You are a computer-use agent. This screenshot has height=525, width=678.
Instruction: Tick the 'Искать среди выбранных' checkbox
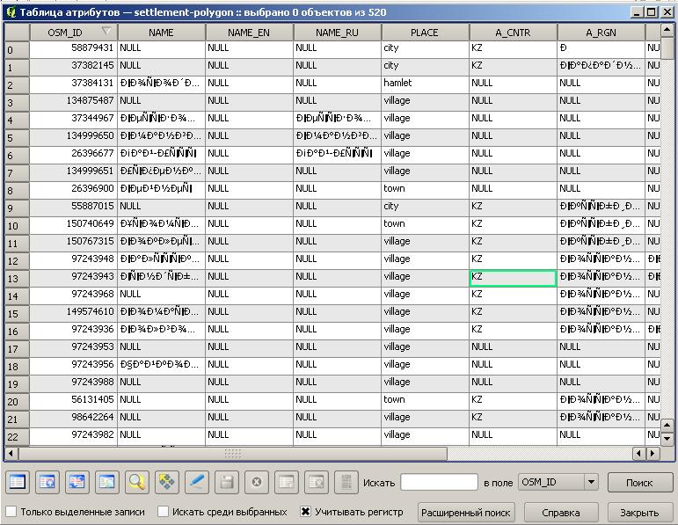(x=164, y=512)
